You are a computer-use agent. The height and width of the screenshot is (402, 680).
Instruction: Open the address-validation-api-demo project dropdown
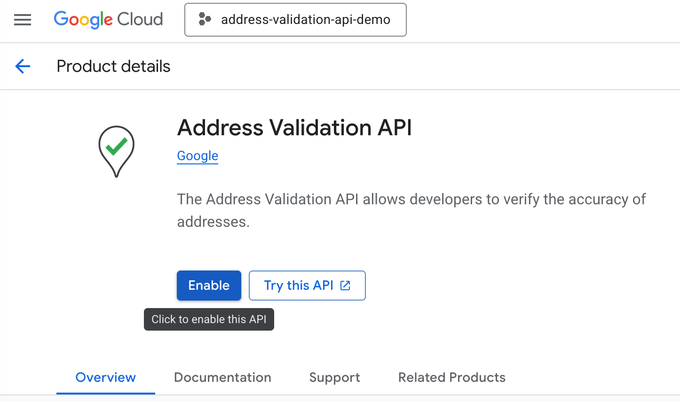pos(295,20)
